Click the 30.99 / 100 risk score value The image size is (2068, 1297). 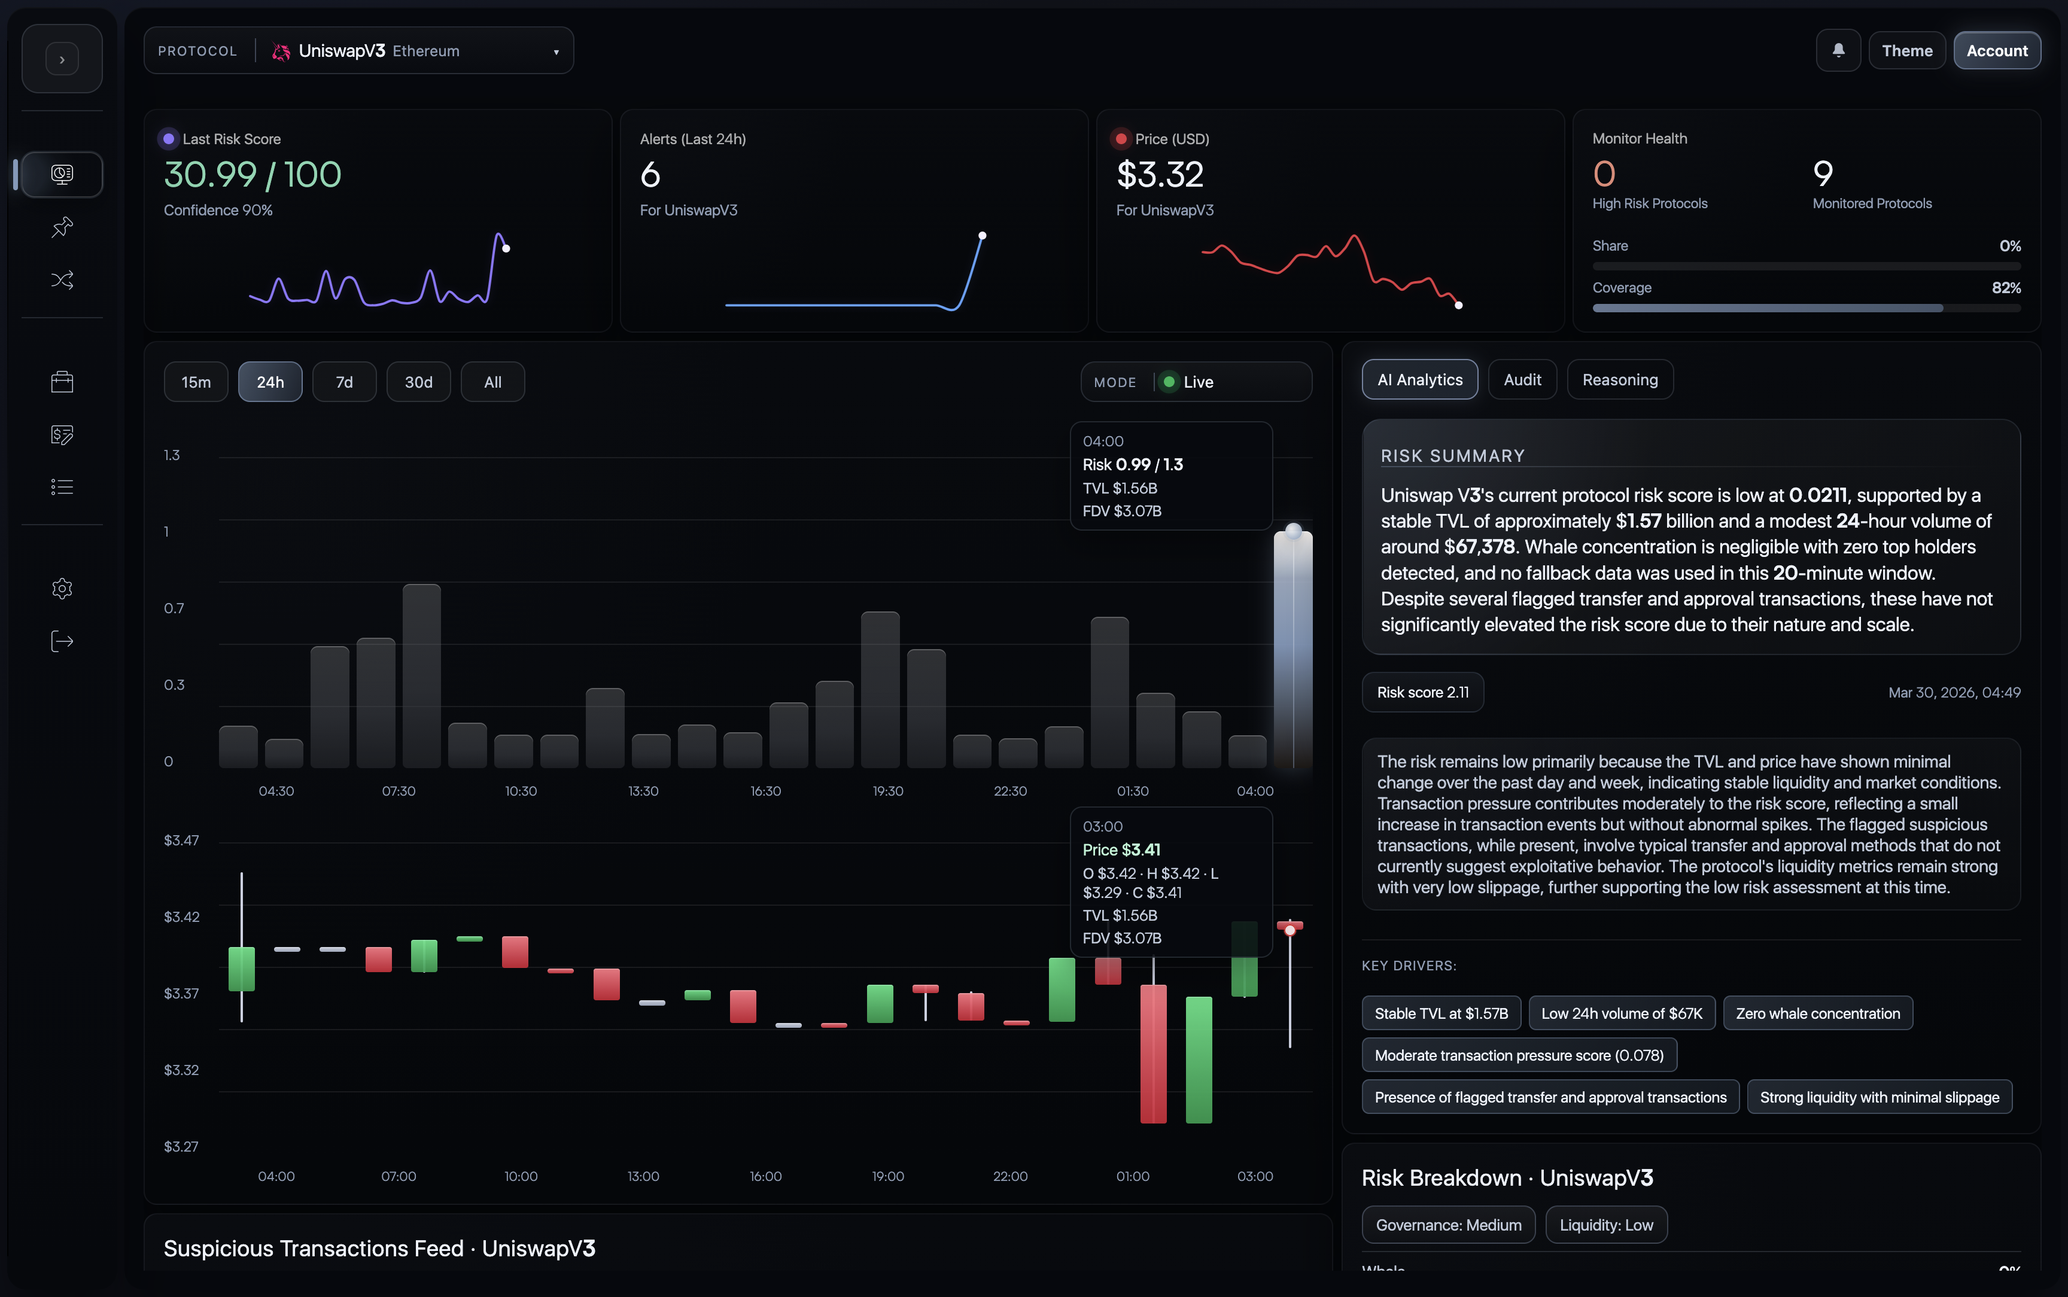point(253,175)
